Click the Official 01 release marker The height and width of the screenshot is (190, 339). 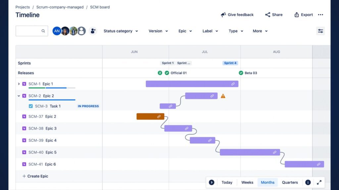point(176,73)
